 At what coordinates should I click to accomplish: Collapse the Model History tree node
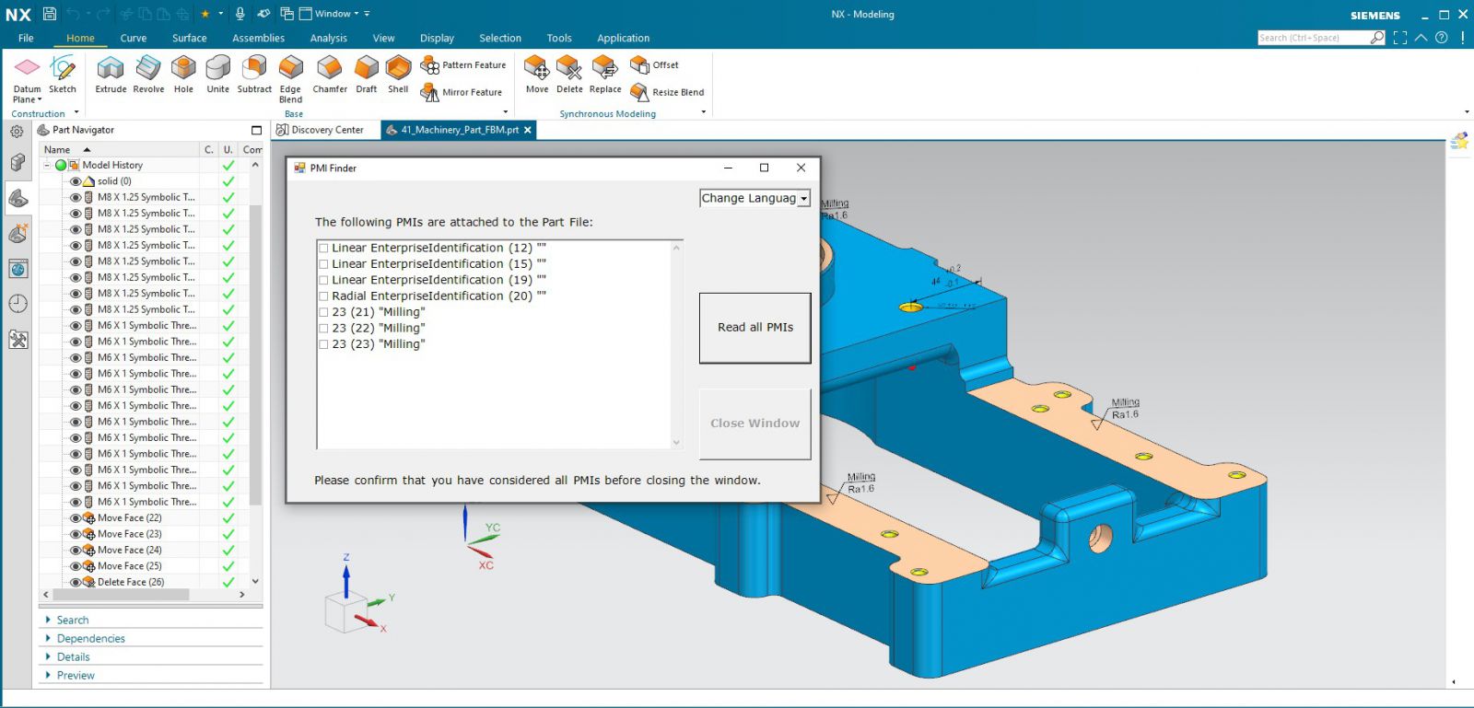47,166
